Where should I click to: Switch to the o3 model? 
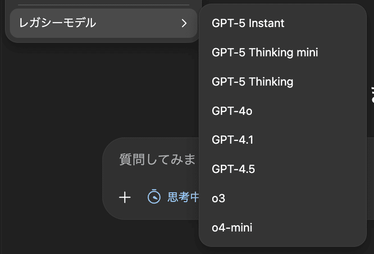219,198
